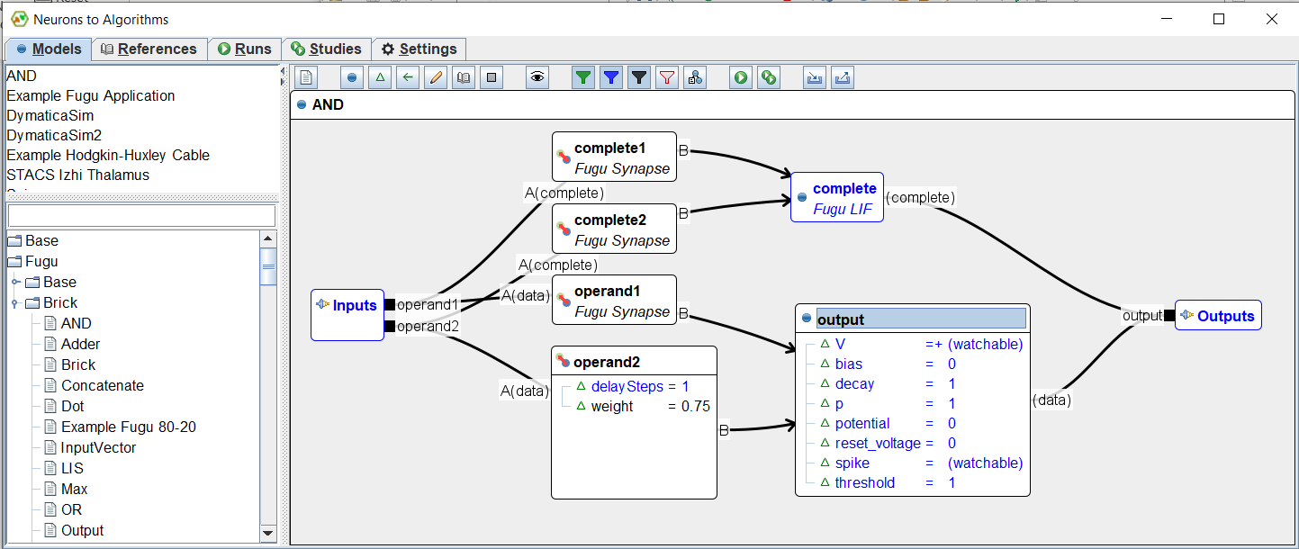The image size is (1299, 549).
Task: Click the import tray icon with down arrow
Action: click(x=815, y=77)
